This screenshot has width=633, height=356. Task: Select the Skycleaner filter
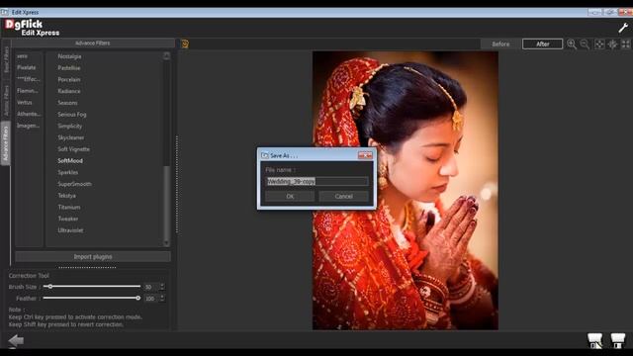(x=71, y=137)
